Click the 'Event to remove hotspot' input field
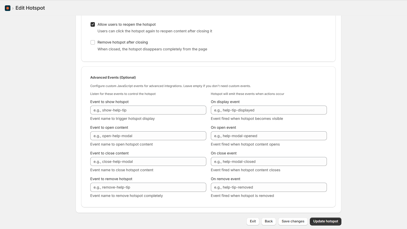407x229 pixels. pyautogui.click(x=148, y=187)
